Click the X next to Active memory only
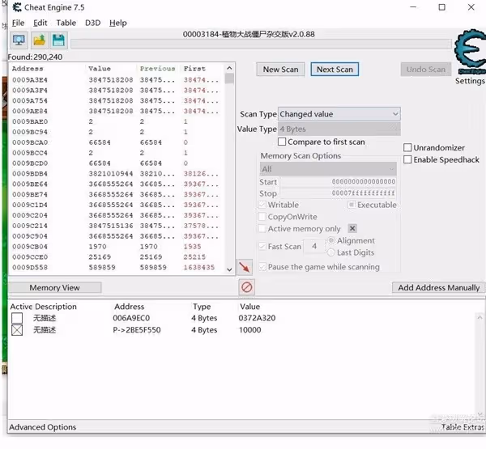Screen dimensions: 486x449 352,228
